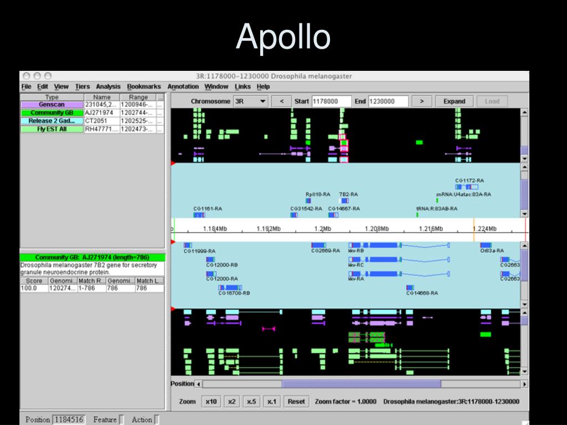Click the x.1 zoom button
Screen dimensions: 567x425
[x=271, y=402]
